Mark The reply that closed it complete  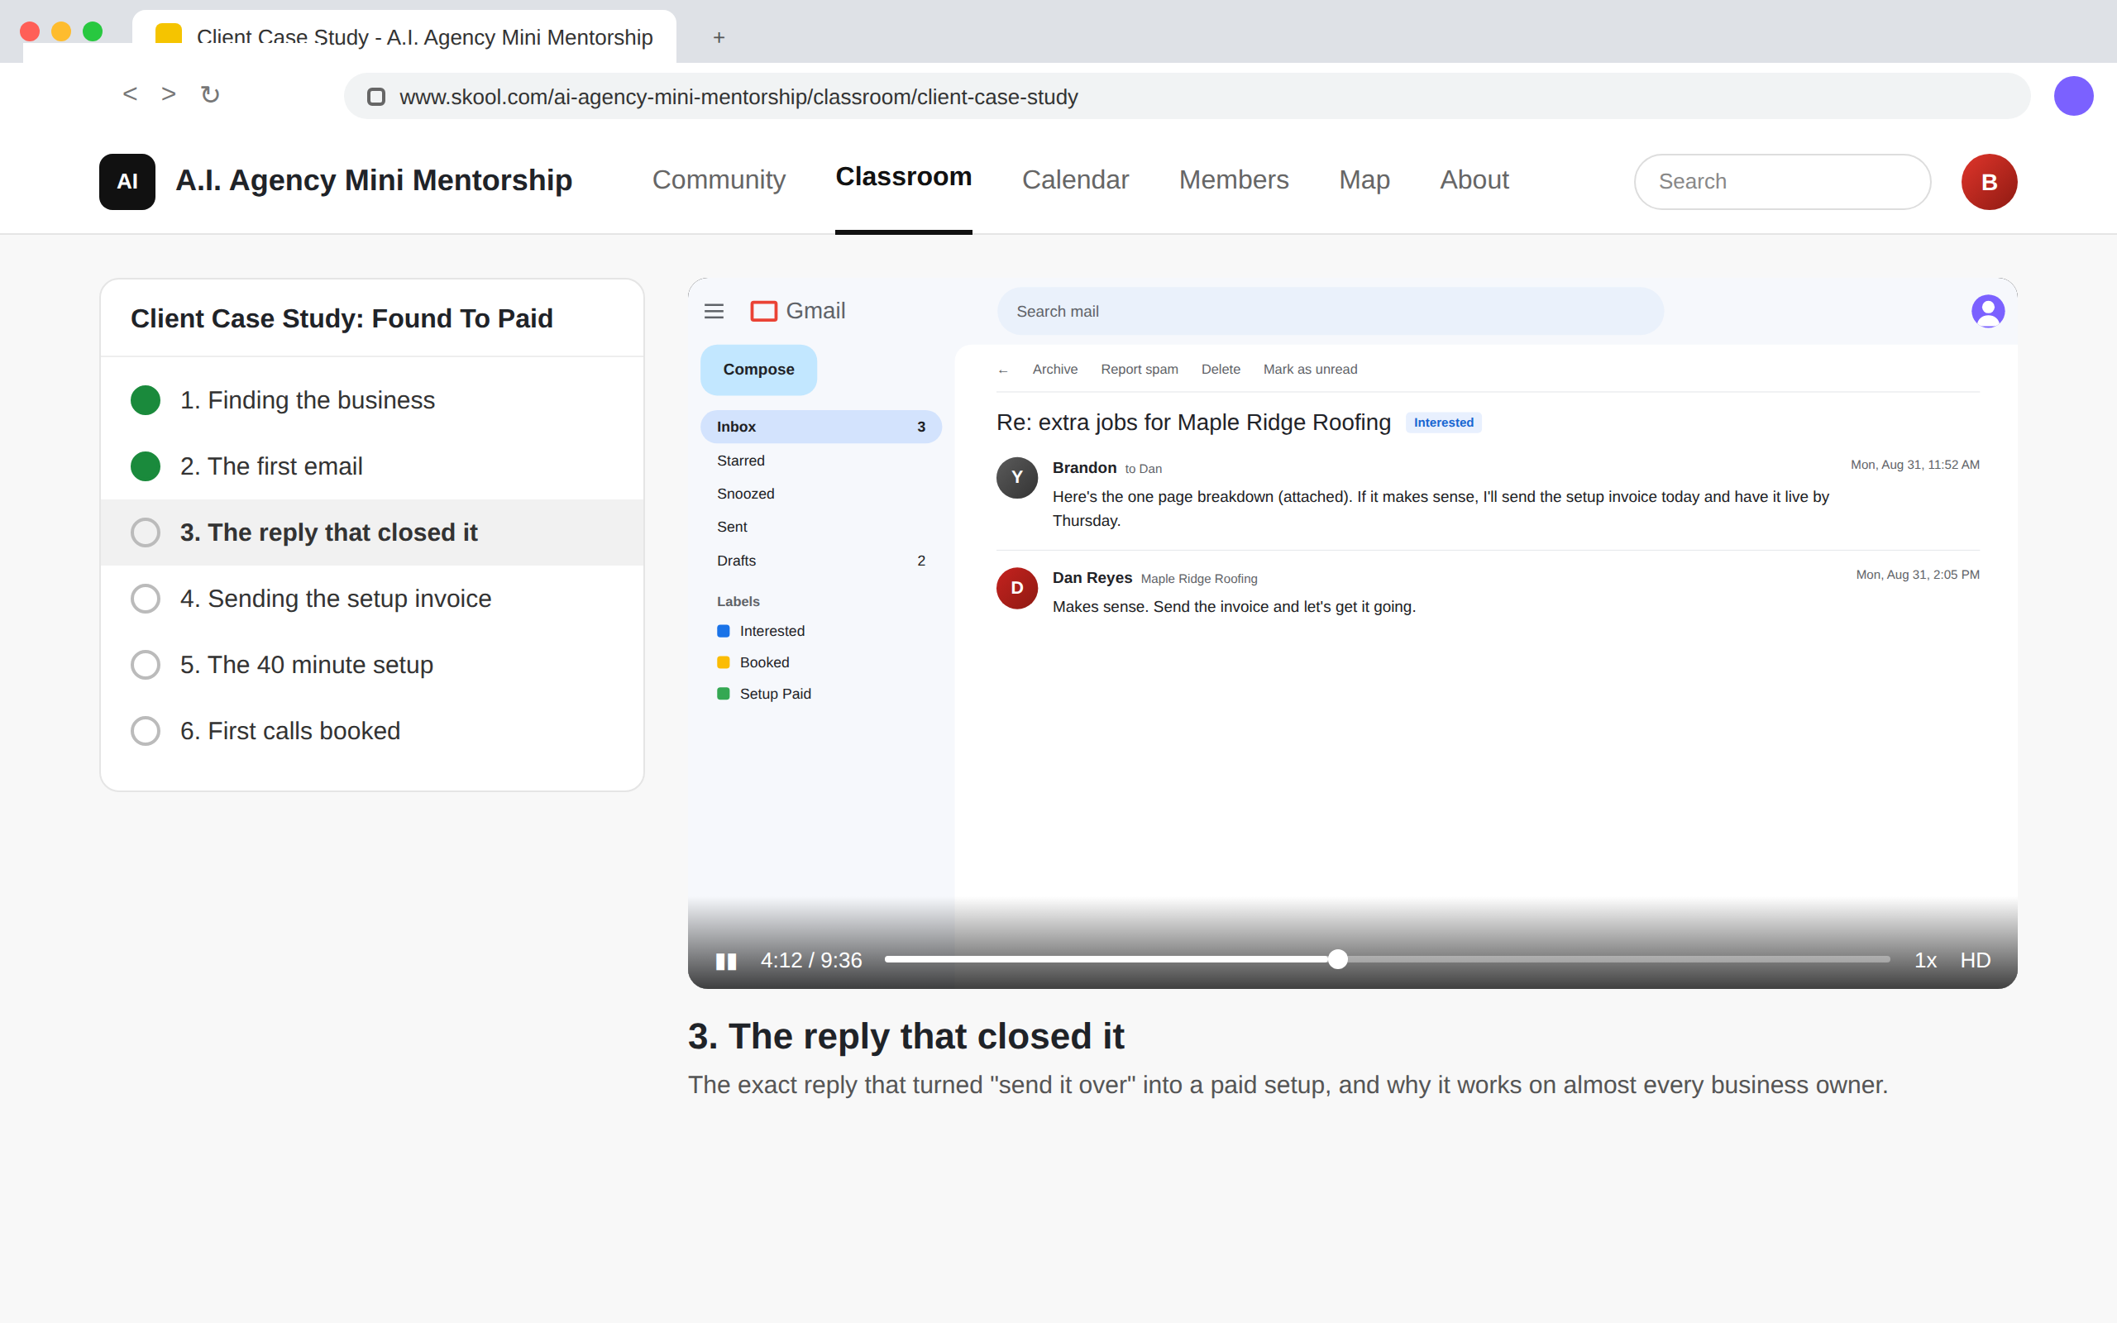pos(146,532)
